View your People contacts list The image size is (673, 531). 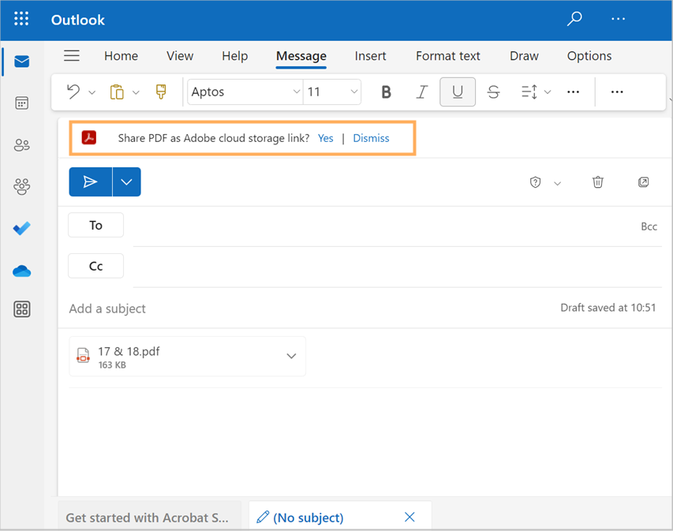(x=21, y=144)
